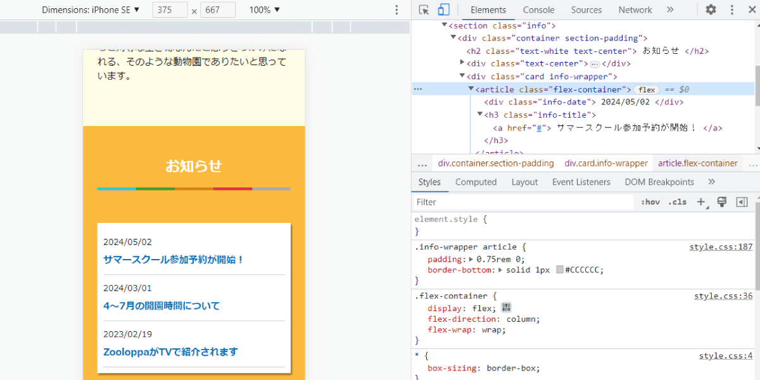
Task: Switch to the Sources tab
Action: 586,9
